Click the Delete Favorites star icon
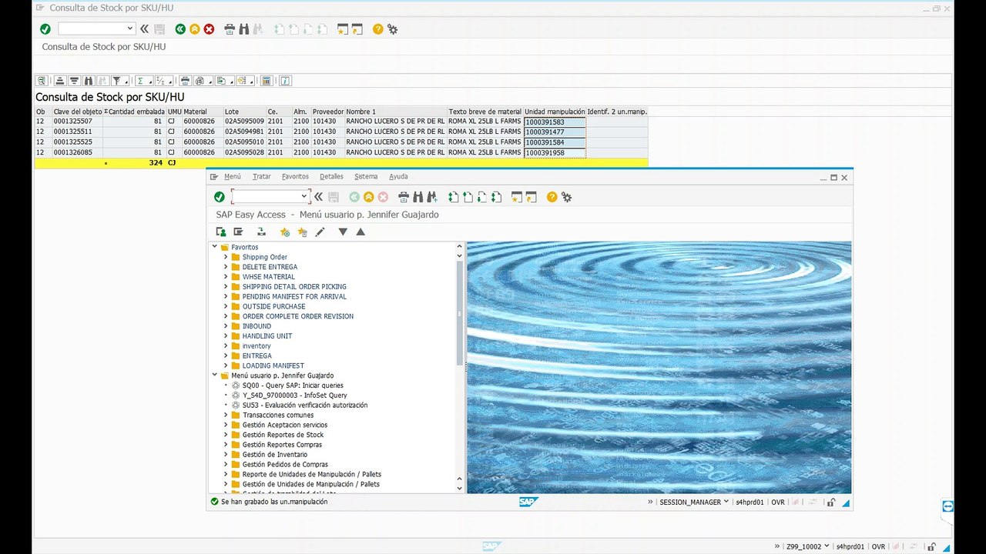Viewport: 986px width, 554px height. (x=302, y=232)
